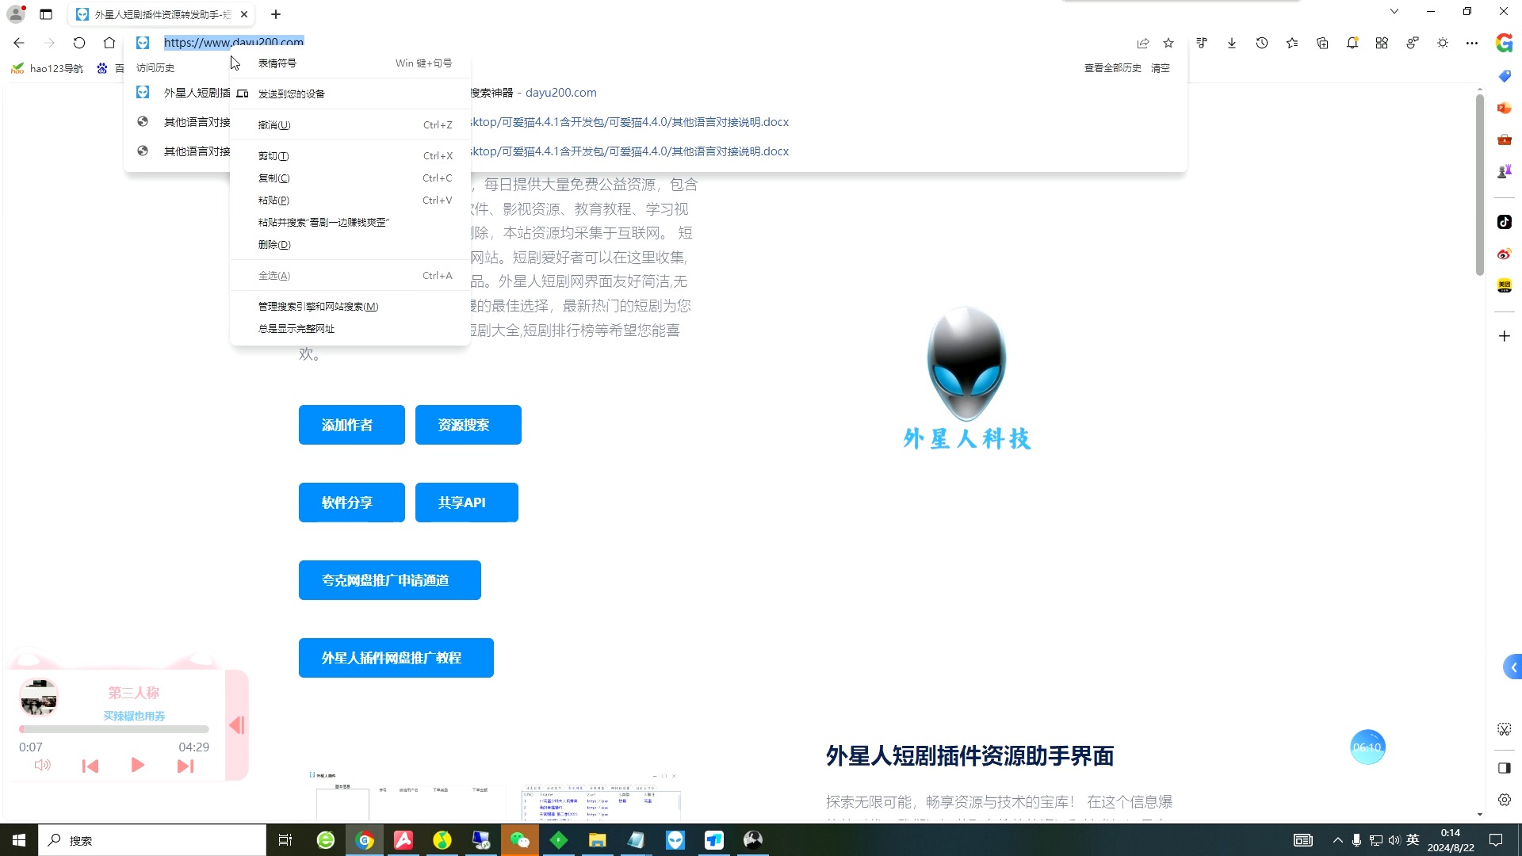
Task: Show hidden system tray icons
Action: pyautogui.click(x=1338, y=840)
